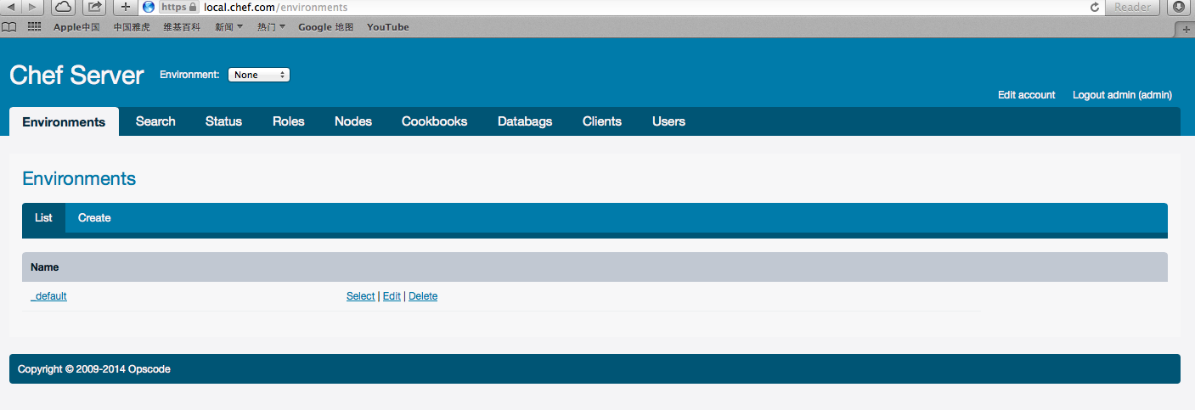Select the List sub-tab
Image resolution: width=1195 pixels, height=410 pixels.
[43, 218]
